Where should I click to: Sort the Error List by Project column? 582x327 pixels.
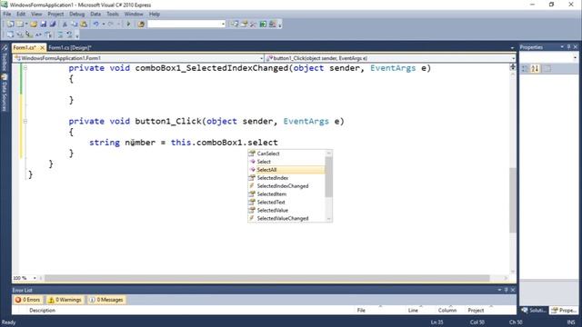(476, 311)
